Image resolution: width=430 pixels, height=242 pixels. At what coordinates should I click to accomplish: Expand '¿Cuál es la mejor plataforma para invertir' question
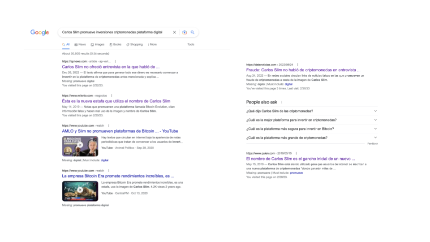pos(312,120)
